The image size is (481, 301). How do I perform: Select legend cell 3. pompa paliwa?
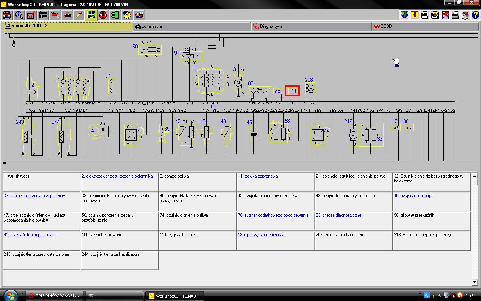click(198, 182)
